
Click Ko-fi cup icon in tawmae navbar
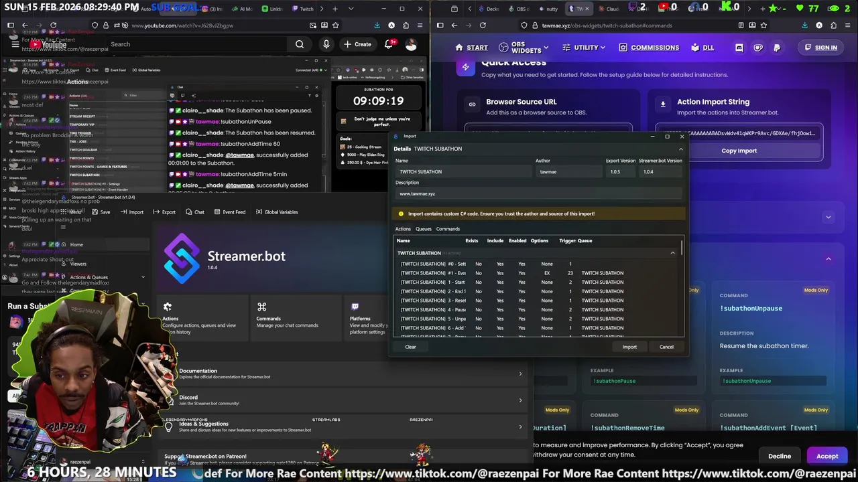pyautogui.click(x=758, y=48)
